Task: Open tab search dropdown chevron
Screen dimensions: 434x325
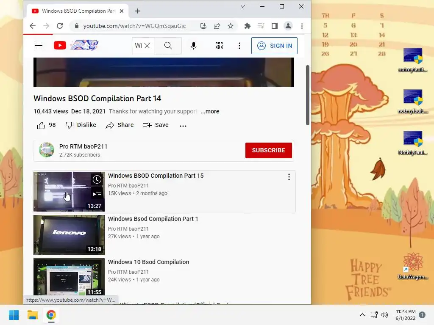Action: (x=243, y=6)
